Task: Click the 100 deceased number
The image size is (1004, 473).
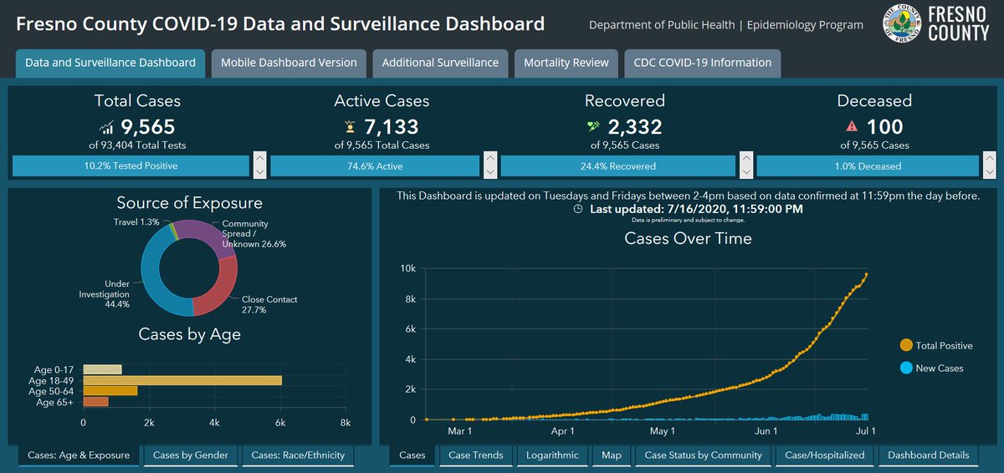Action: click(885, 127)
